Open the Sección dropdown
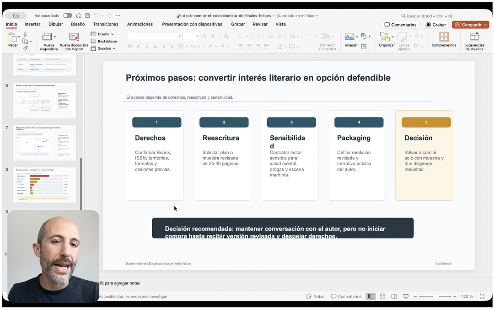Screen dimensions: 494x310 point(103,48)
